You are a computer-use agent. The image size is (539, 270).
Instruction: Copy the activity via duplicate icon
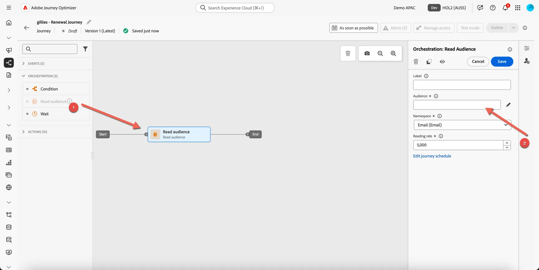429,61
